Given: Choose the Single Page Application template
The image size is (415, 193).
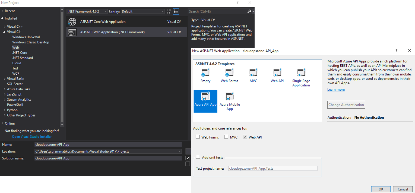Looking at the screenshot, I should click(x=301, y=78).
